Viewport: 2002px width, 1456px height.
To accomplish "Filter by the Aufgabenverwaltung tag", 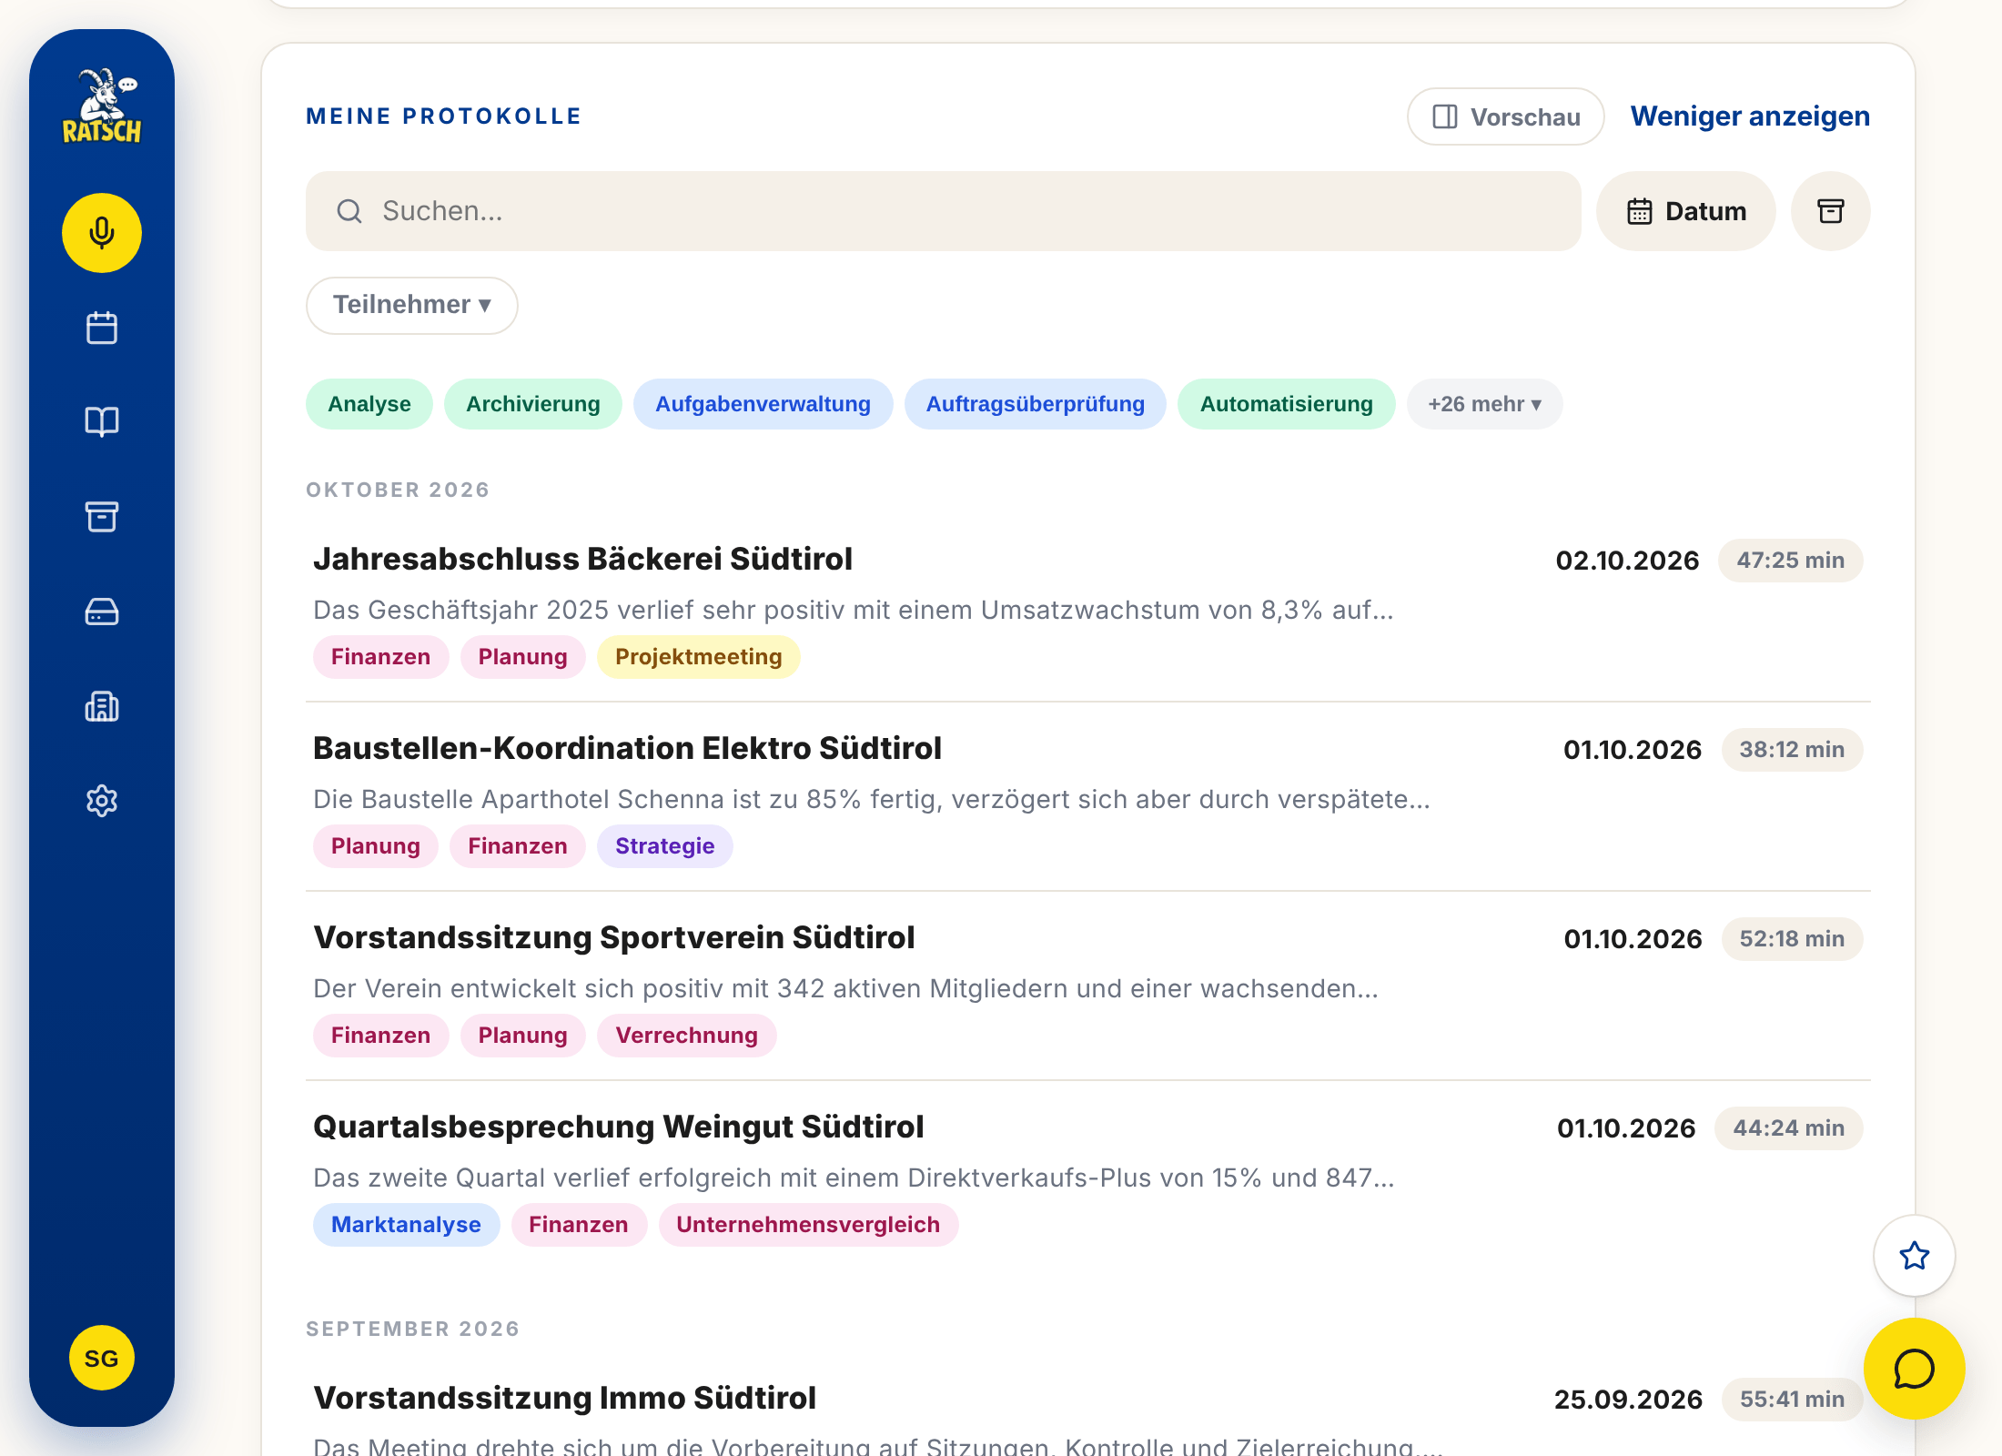I will click(x=763, y=404).
